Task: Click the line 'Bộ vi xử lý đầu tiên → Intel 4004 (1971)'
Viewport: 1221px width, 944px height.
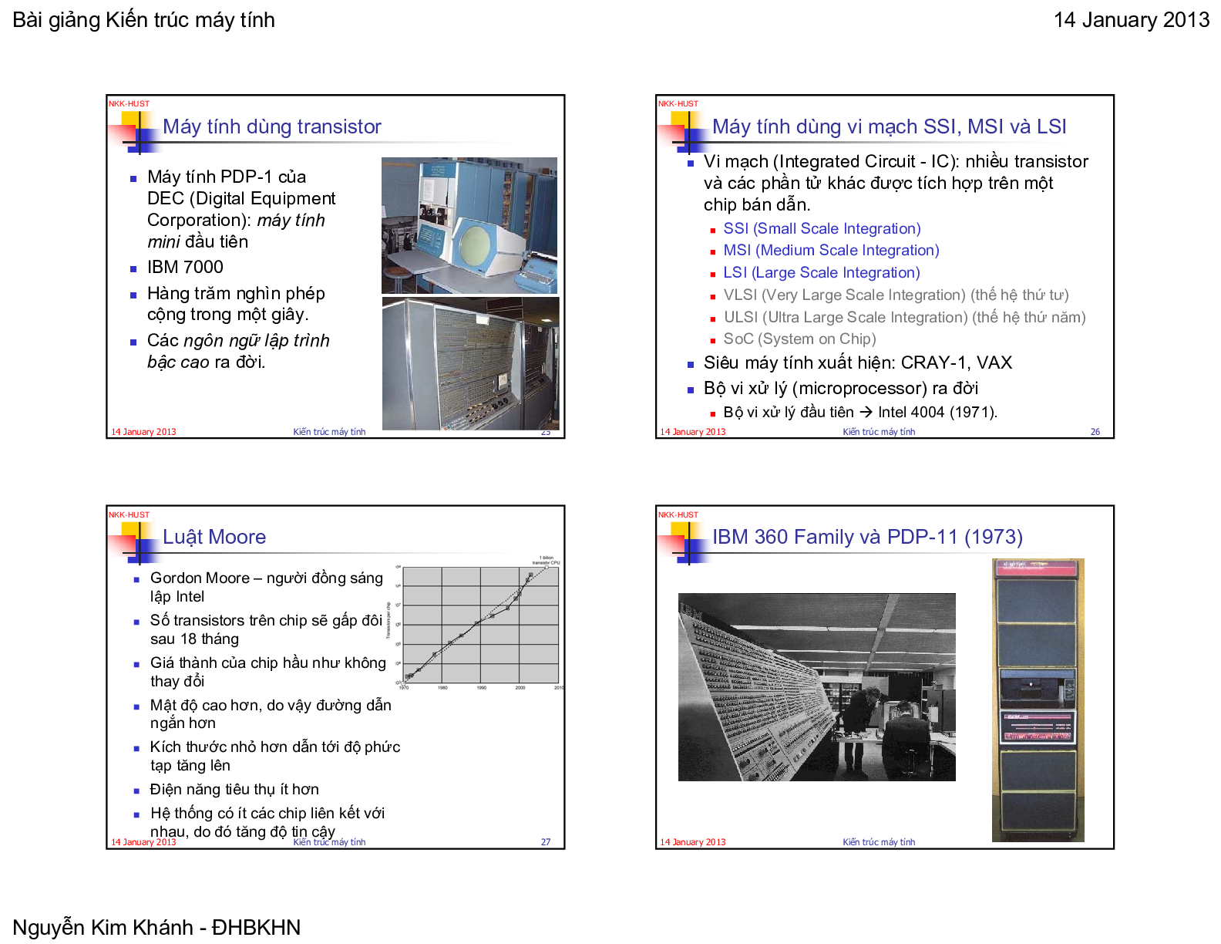Action: click(860, 412)
